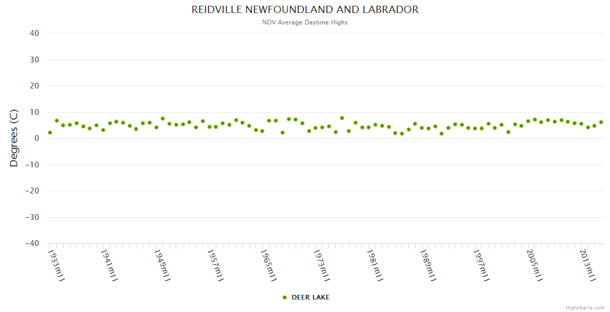Click the green DEER LAKE legend marker

(285, 297)
